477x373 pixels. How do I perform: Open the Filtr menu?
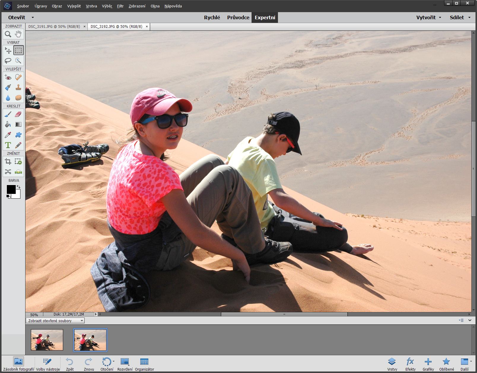pos(120,6)
